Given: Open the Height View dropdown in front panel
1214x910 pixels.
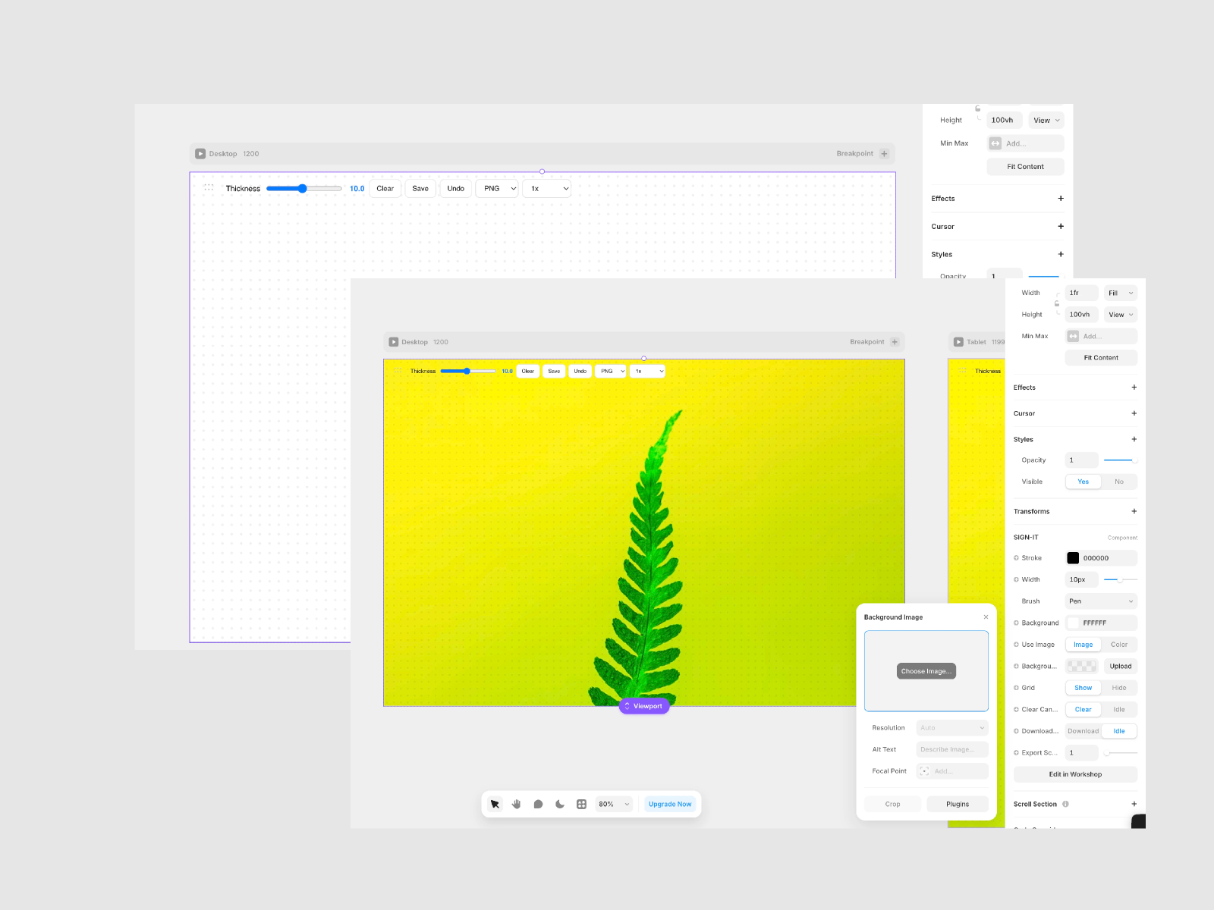Looking at the screenshot, I should pyautogui.click(x=1121, y=315).
